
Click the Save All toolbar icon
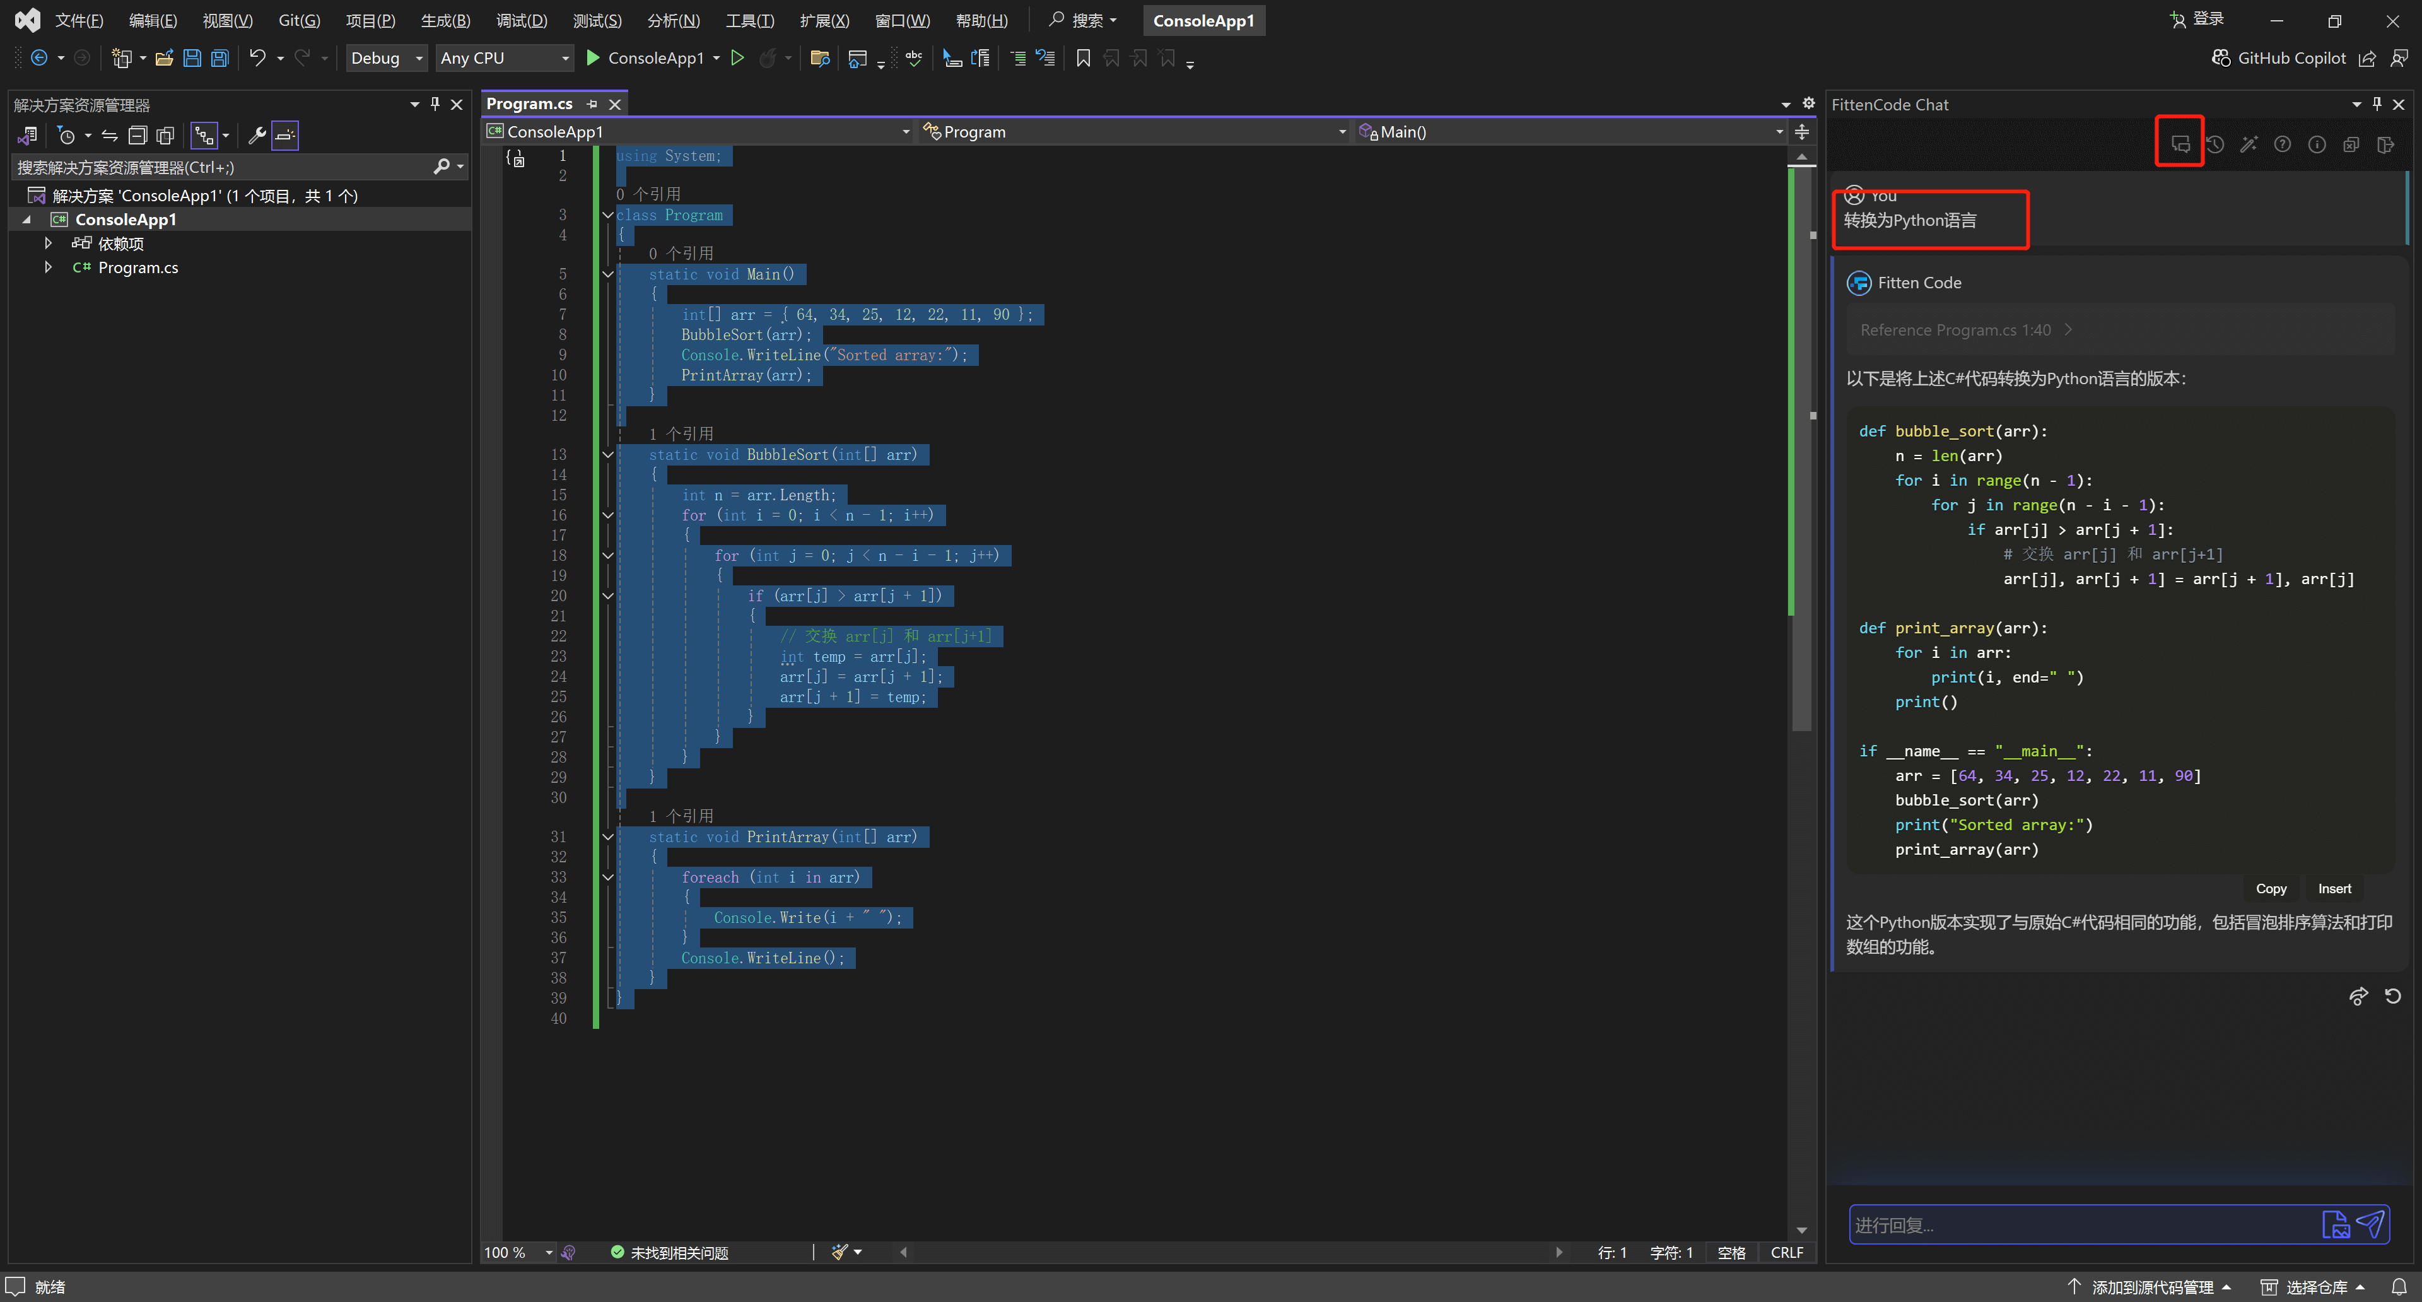coord(219,58)
